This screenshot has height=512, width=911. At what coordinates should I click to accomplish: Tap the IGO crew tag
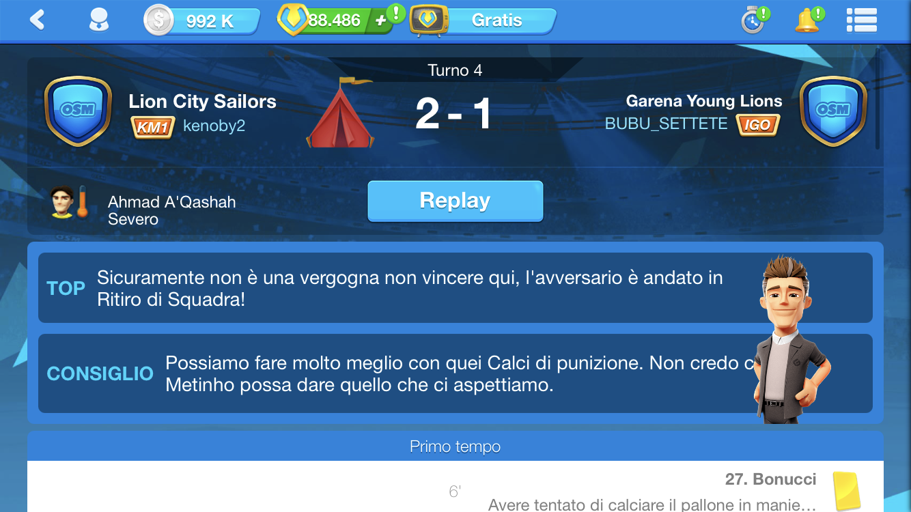tap(757, 125)
